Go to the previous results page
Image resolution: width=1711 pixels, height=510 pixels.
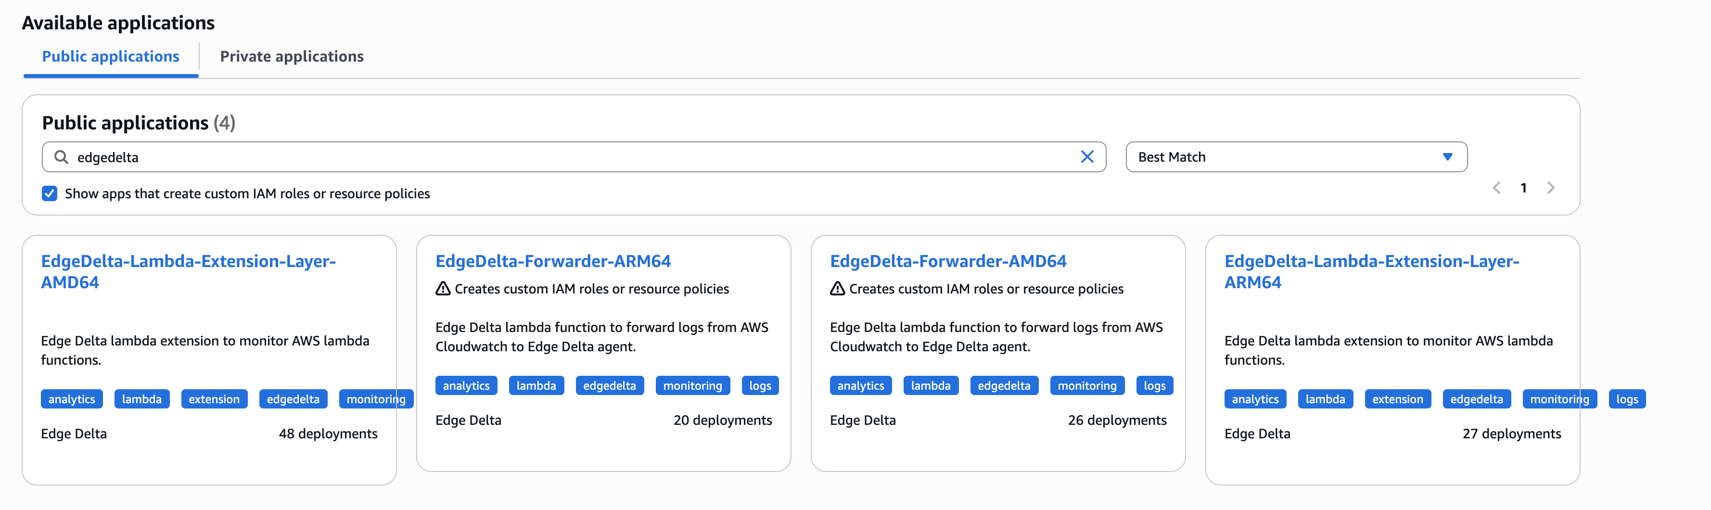pyautogui.click(x=1496, y=188)
